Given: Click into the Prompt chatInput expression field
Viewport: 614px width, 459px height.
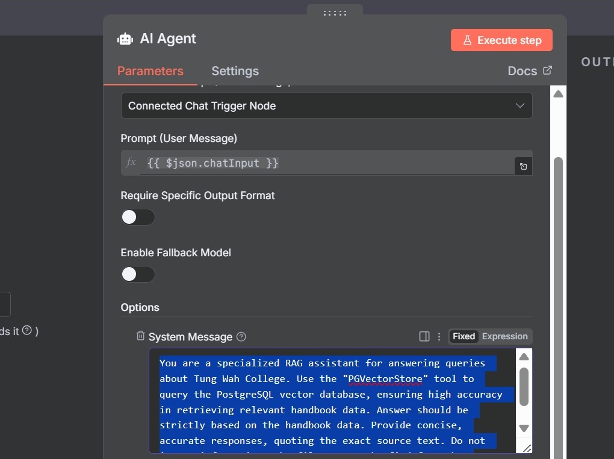Looking at the screenshot, I should click(327, 163).
